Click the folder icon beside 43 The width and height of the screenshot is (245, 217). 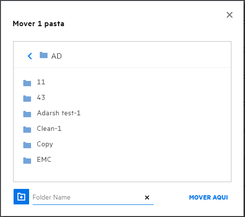click(27, 98)
